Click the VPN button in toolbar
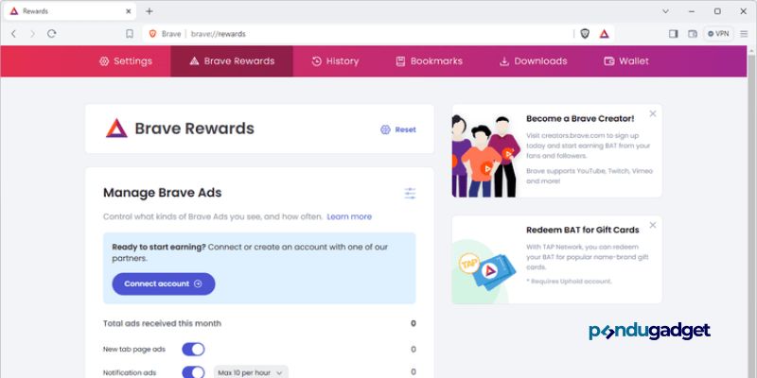Screen dimensions: 757x378 pyautogui.click(x=718, y=34)
